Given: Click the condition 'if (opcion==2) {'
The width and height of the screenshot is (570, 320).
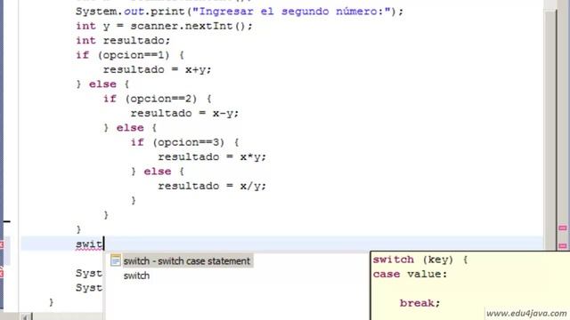Looking at the screenshot, I should (158, 99).
